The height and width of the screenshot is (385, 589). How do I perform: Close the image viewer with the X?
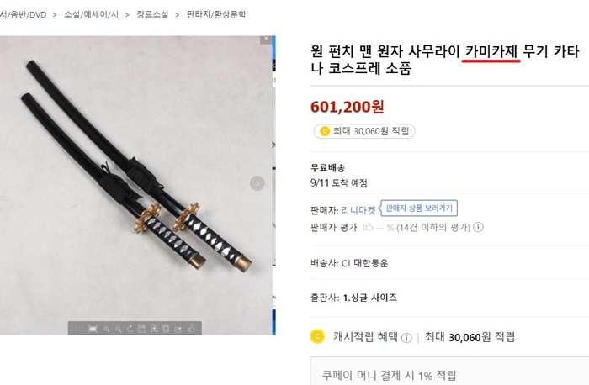click(267, 39)
